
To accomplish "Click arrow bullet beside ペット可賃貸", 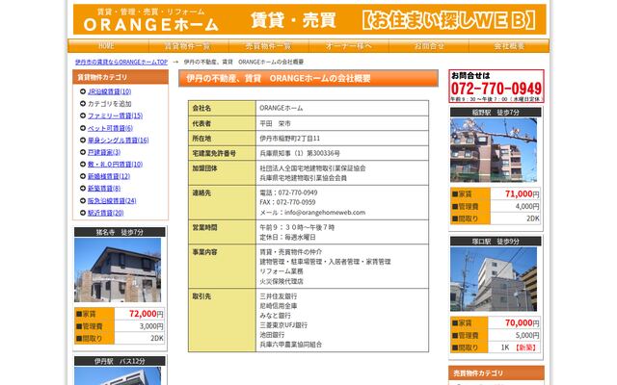I will tap(83, 128).
